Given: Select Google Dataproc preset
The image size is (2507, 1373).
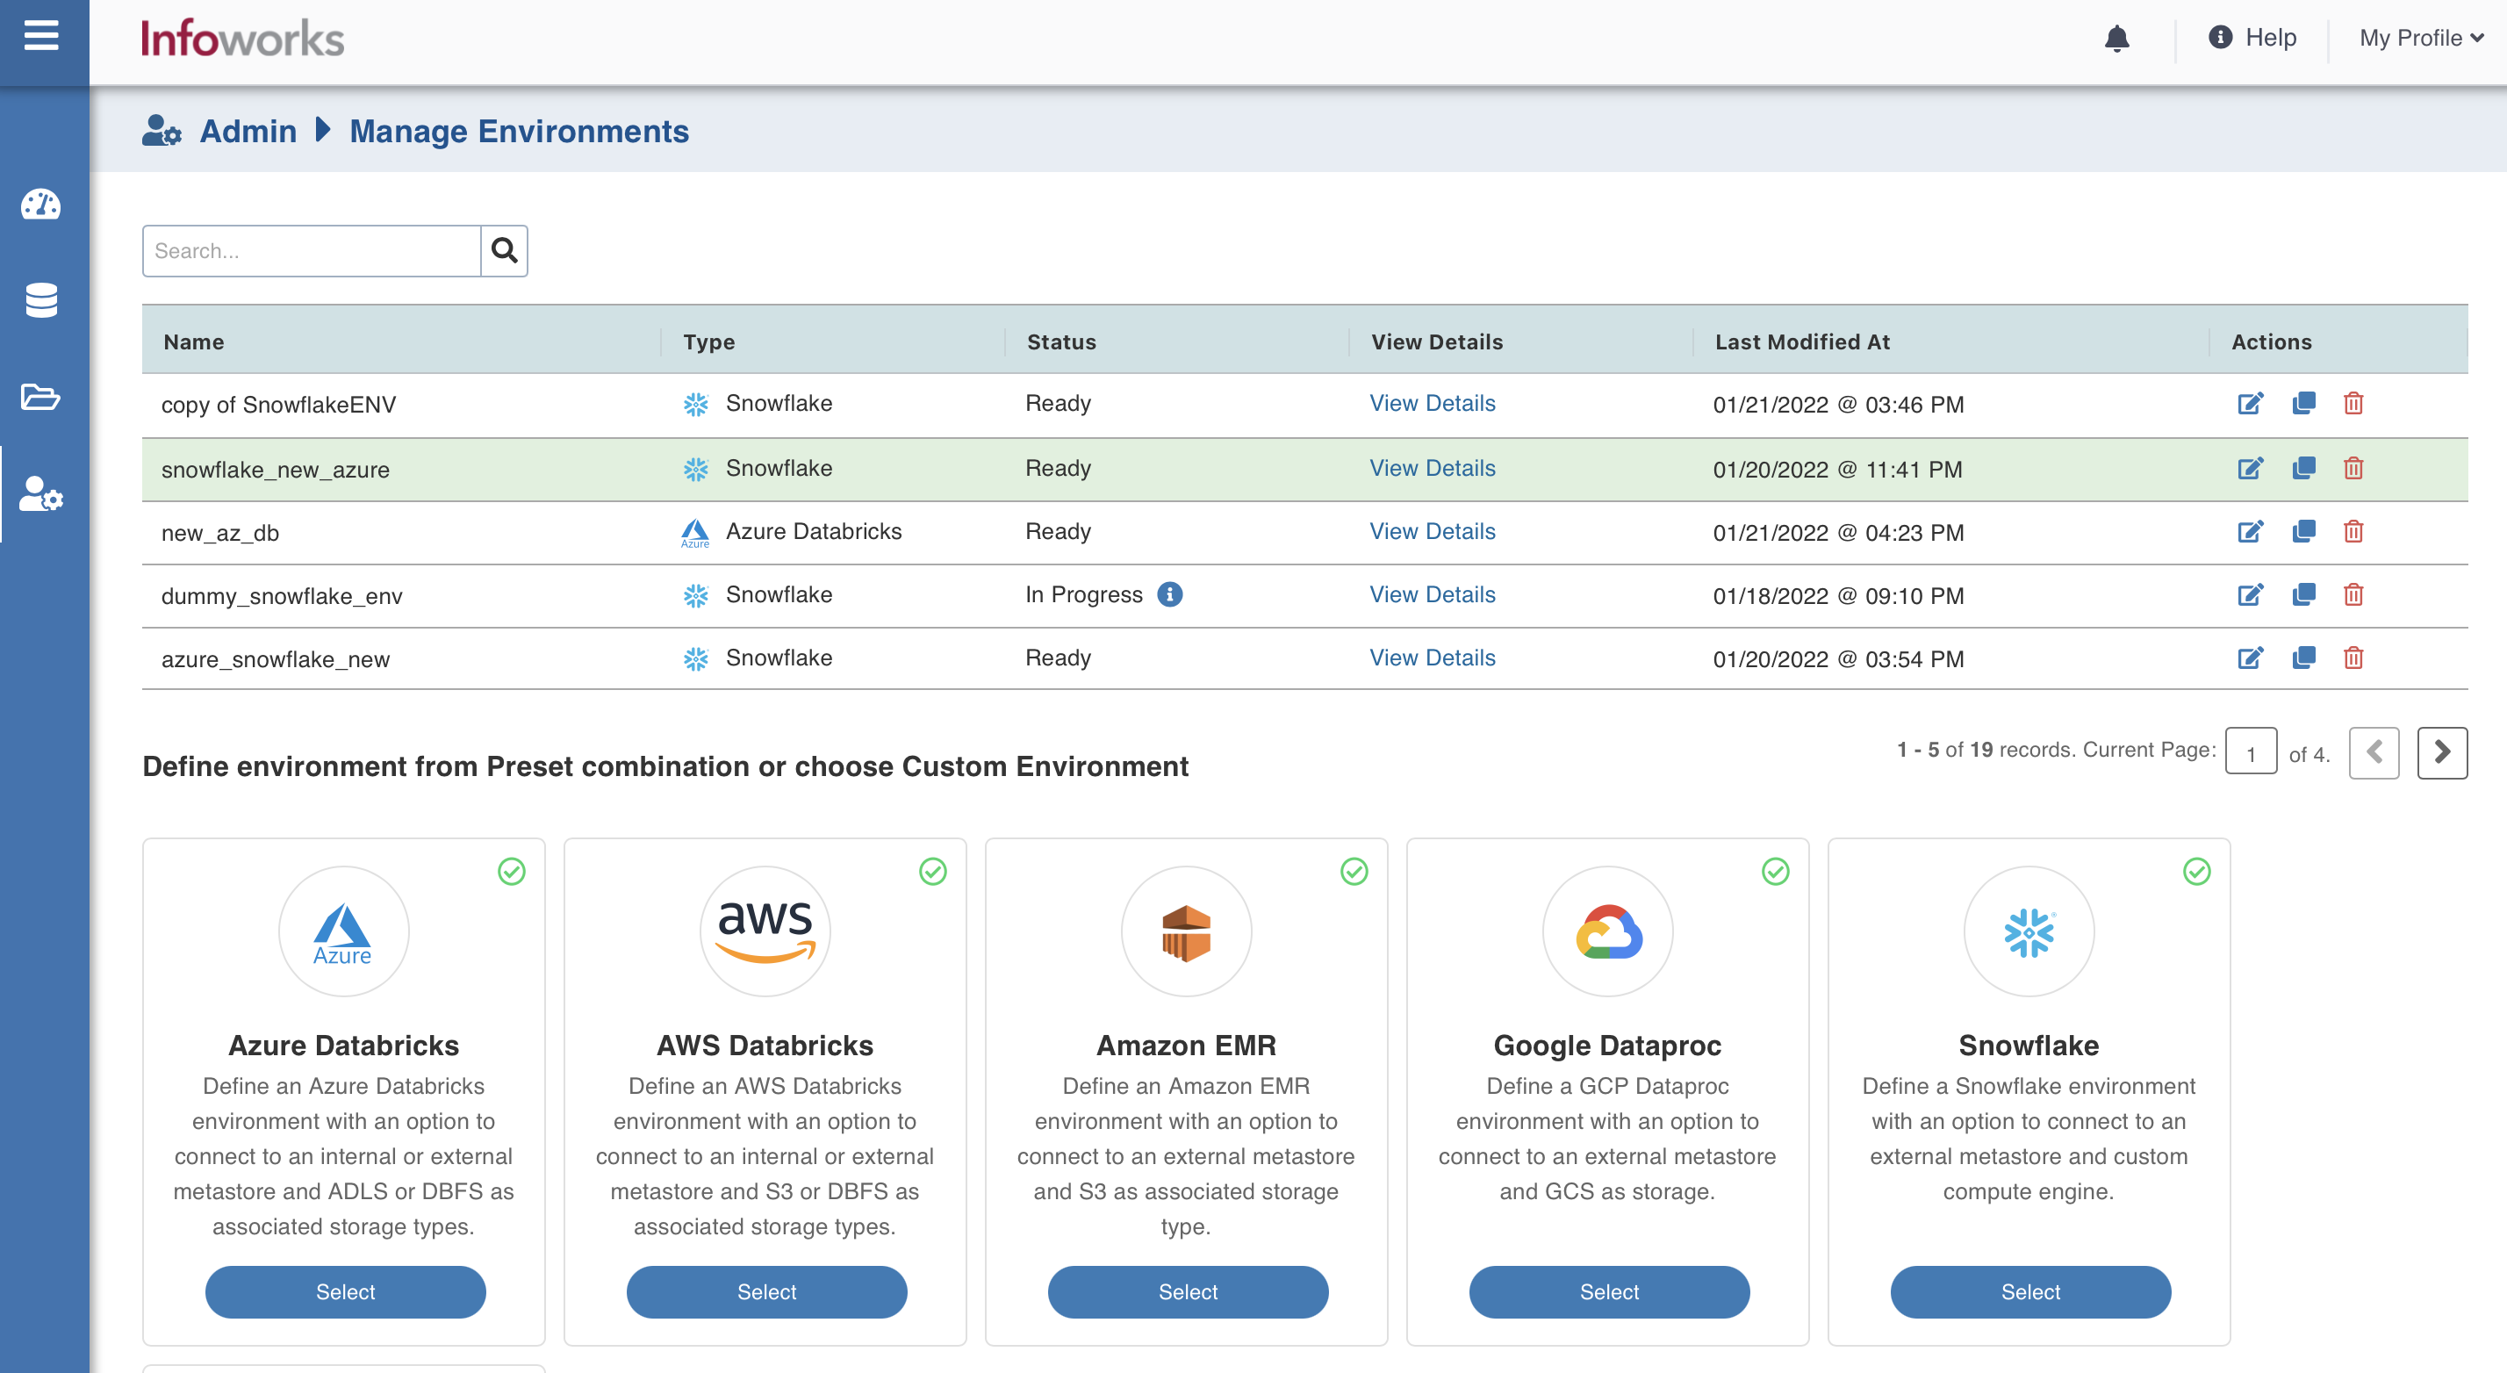Looking at the screenshot, I should tap(1610, 1292).
